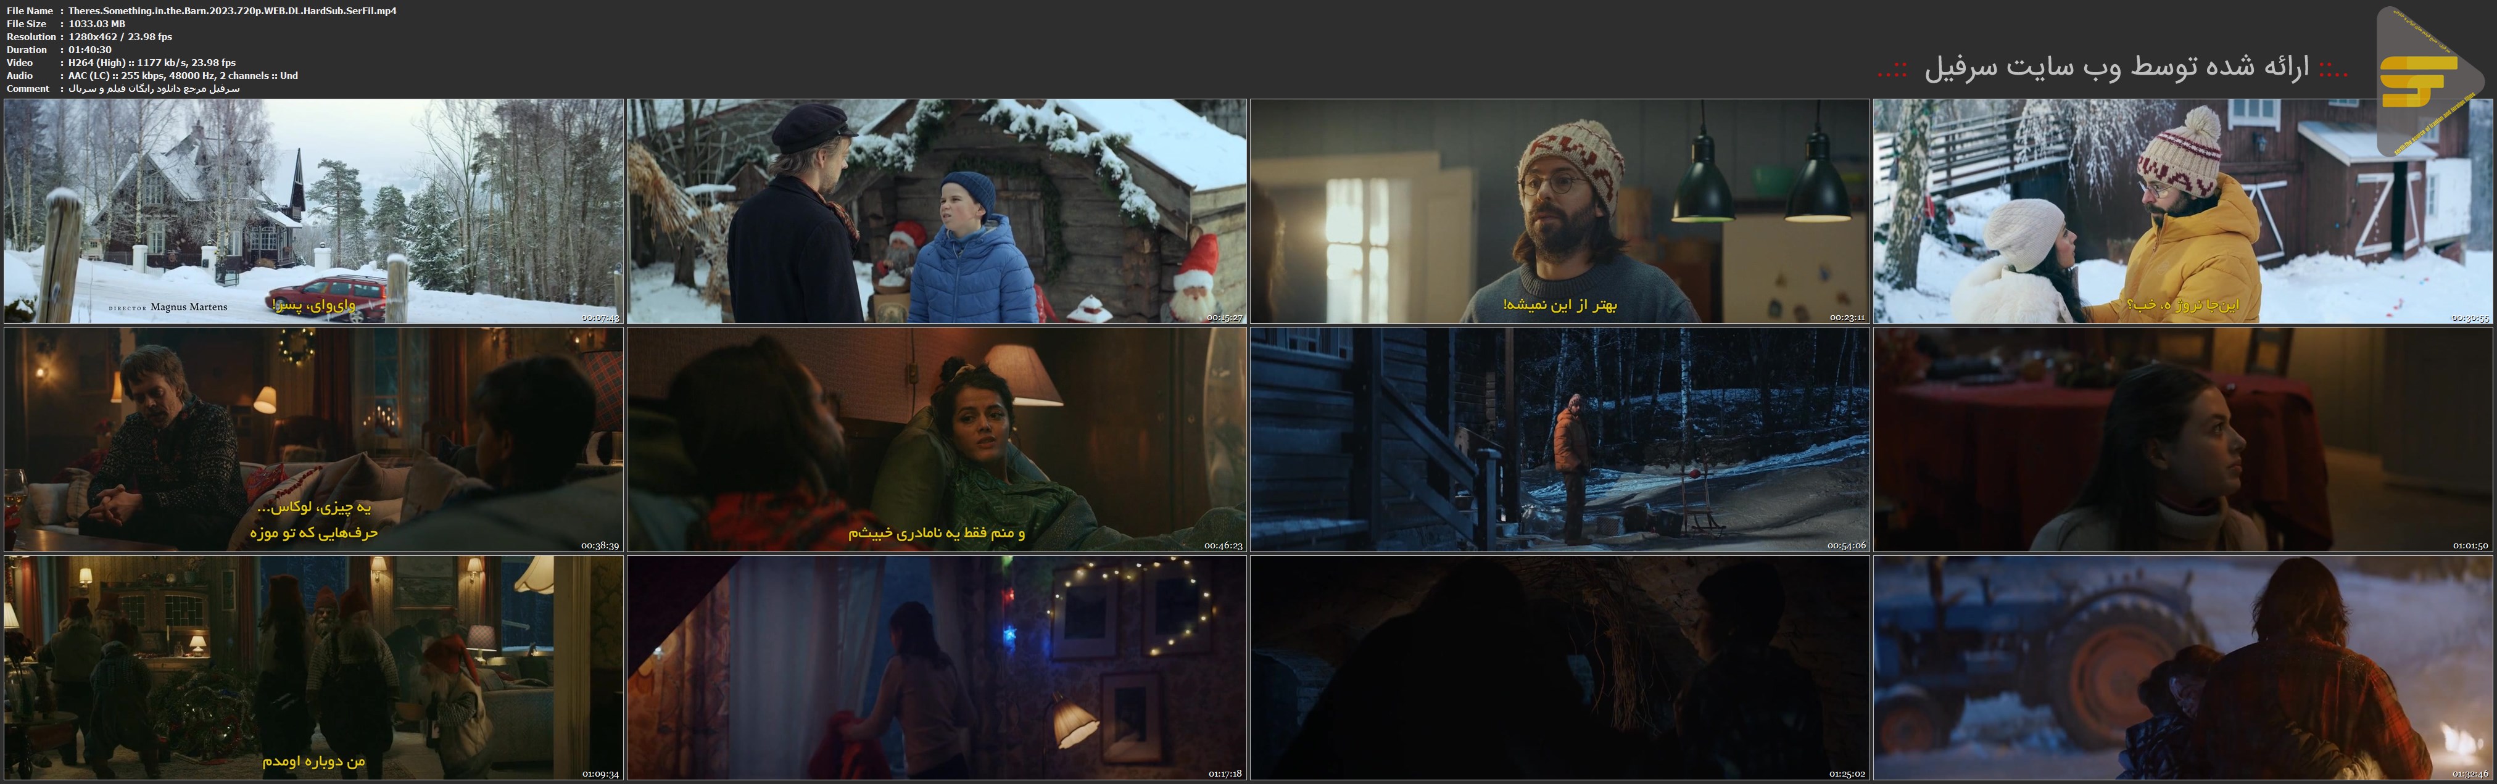This screenshot has width=2497, height=784.
Task: Click the Resolution 1280x462 info line
Action: [120, 37]
